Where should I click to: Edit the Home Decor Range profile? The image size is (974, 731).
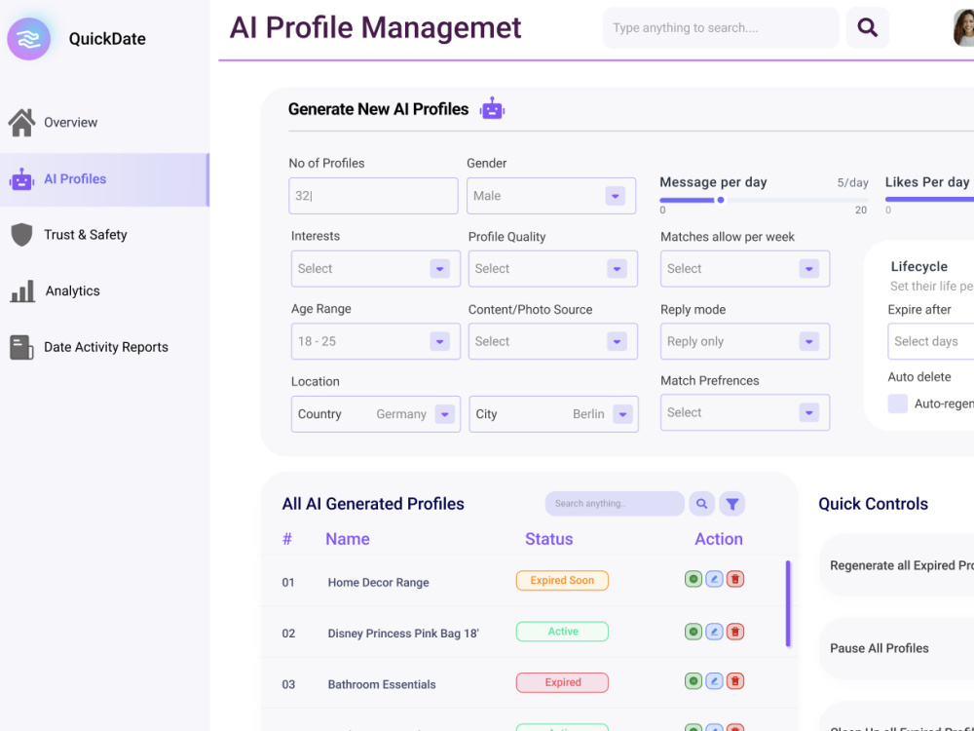714,579
